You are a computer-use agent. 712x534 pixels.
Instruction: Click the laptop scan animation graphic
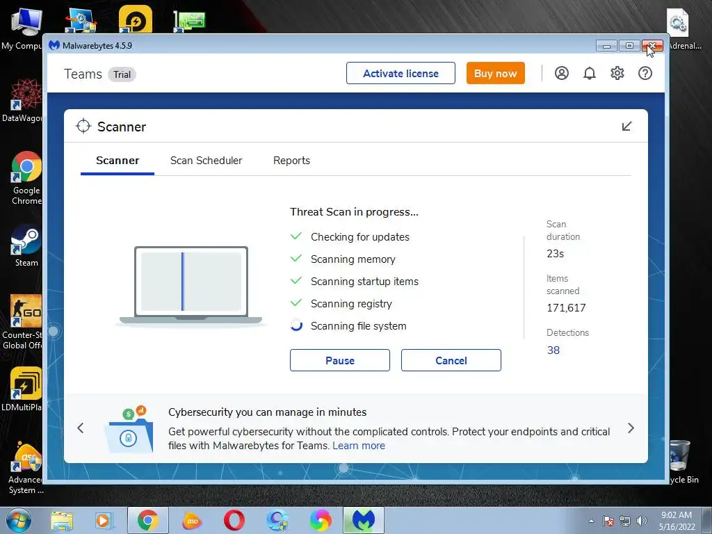coord(191,285)
